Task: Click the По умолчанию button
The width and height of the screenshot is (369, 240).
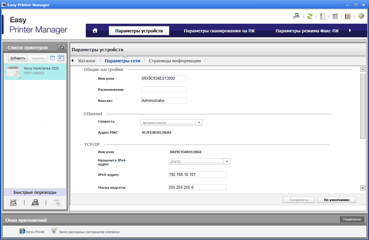Action: tap(337, 200)
